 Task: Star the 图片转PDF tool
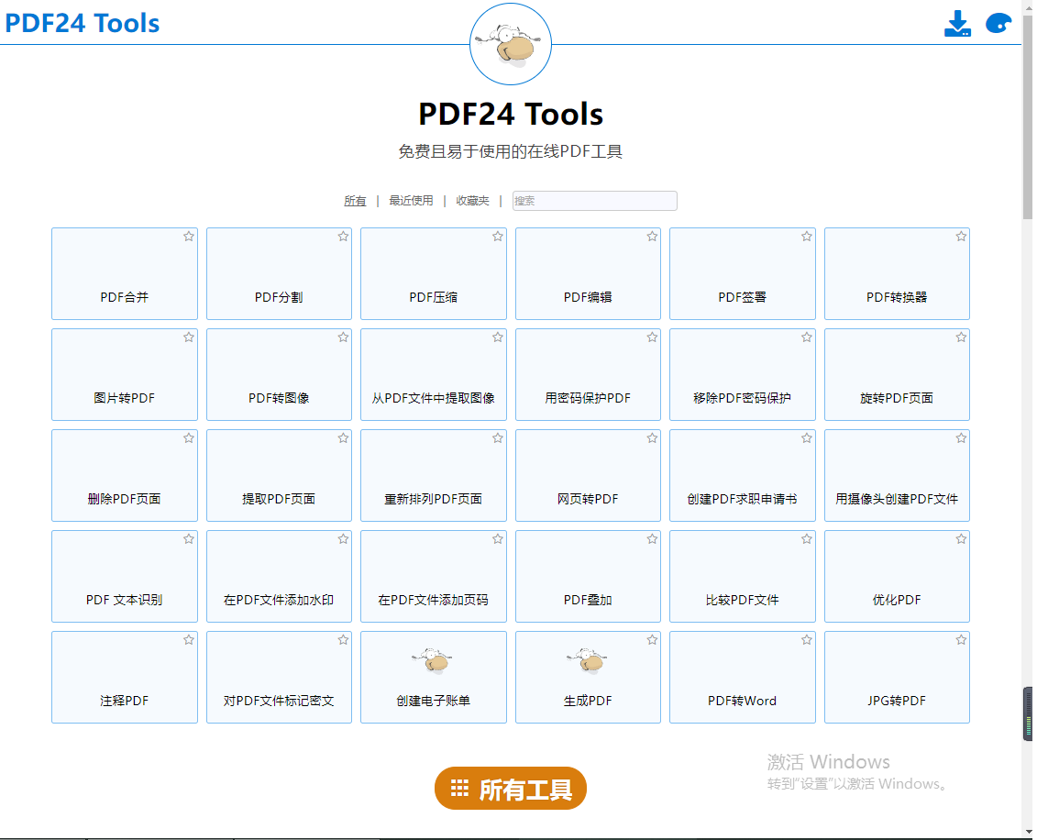point(189,337)
